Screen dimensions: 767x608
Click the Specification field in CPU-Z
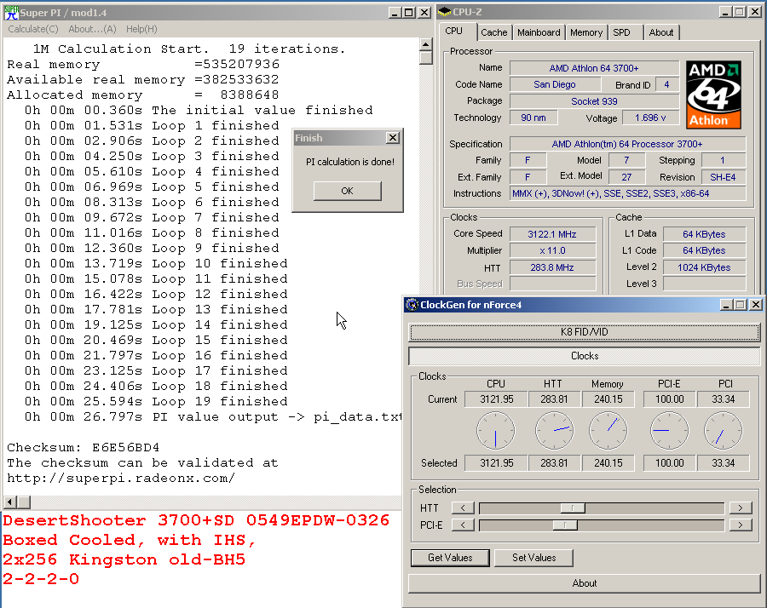click(627, 144)
